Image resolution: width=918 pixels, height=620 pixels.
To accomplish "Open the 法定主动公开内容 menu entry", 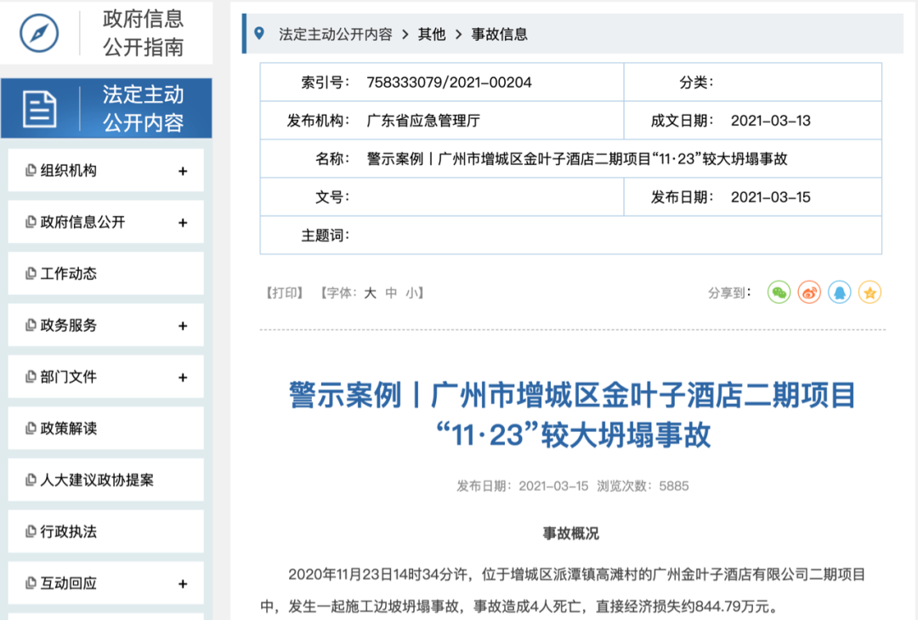I will click(x=106, y=108).
